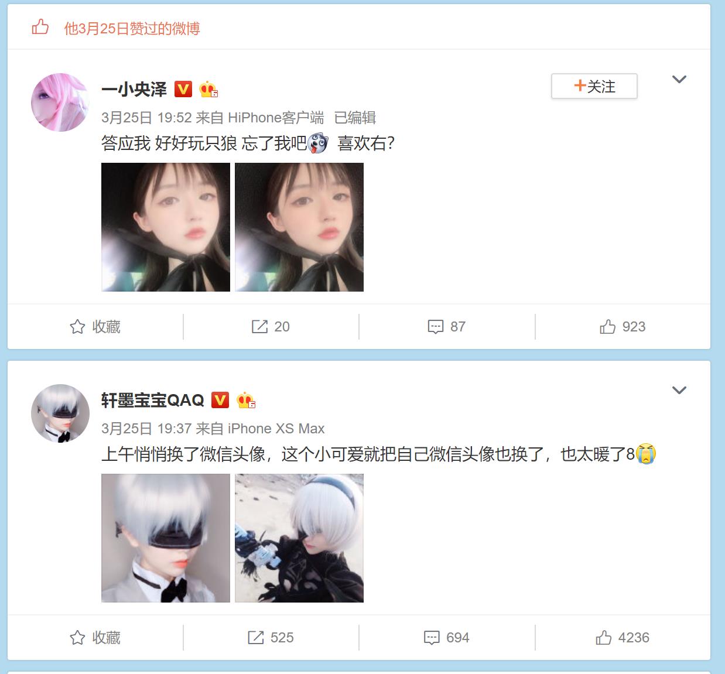
Task: Open the second cosplay photo in 轩墨宝宝QAQ's post
Action: tap(299, 538)
